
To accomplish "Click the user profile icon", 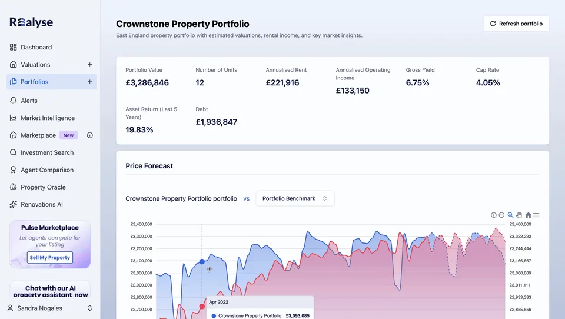I will click(x=10, y=308).
